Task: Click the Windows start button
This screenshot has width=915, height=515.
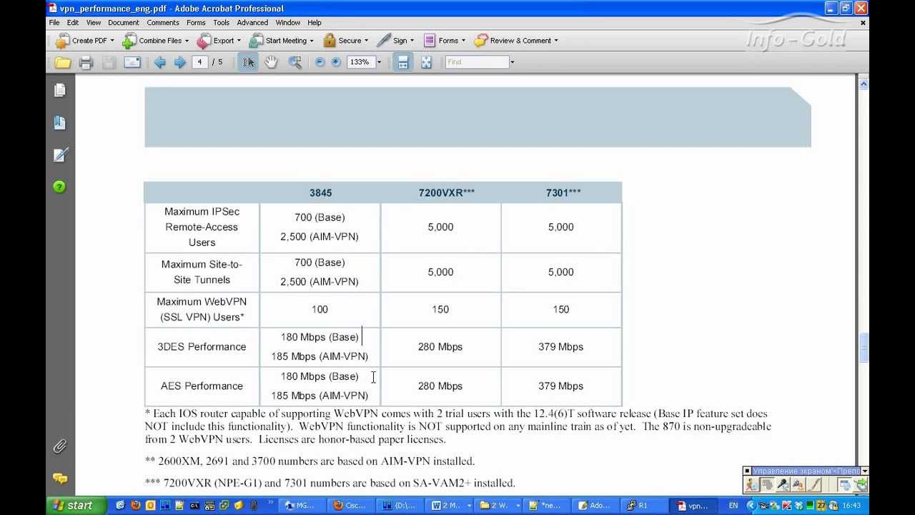Action: coord(73,505)
